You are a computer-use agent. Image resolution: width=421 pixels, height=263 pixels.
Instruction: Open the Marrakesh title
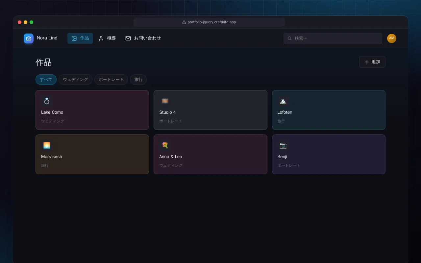click(x=52, y=156)
